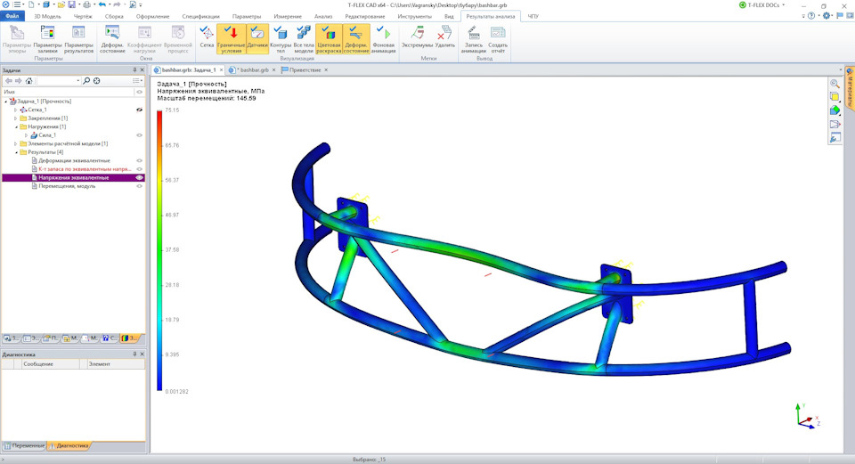Open Параметры результатов settings
The height and width of the screenshot is (464, 855).
[78, 39]
